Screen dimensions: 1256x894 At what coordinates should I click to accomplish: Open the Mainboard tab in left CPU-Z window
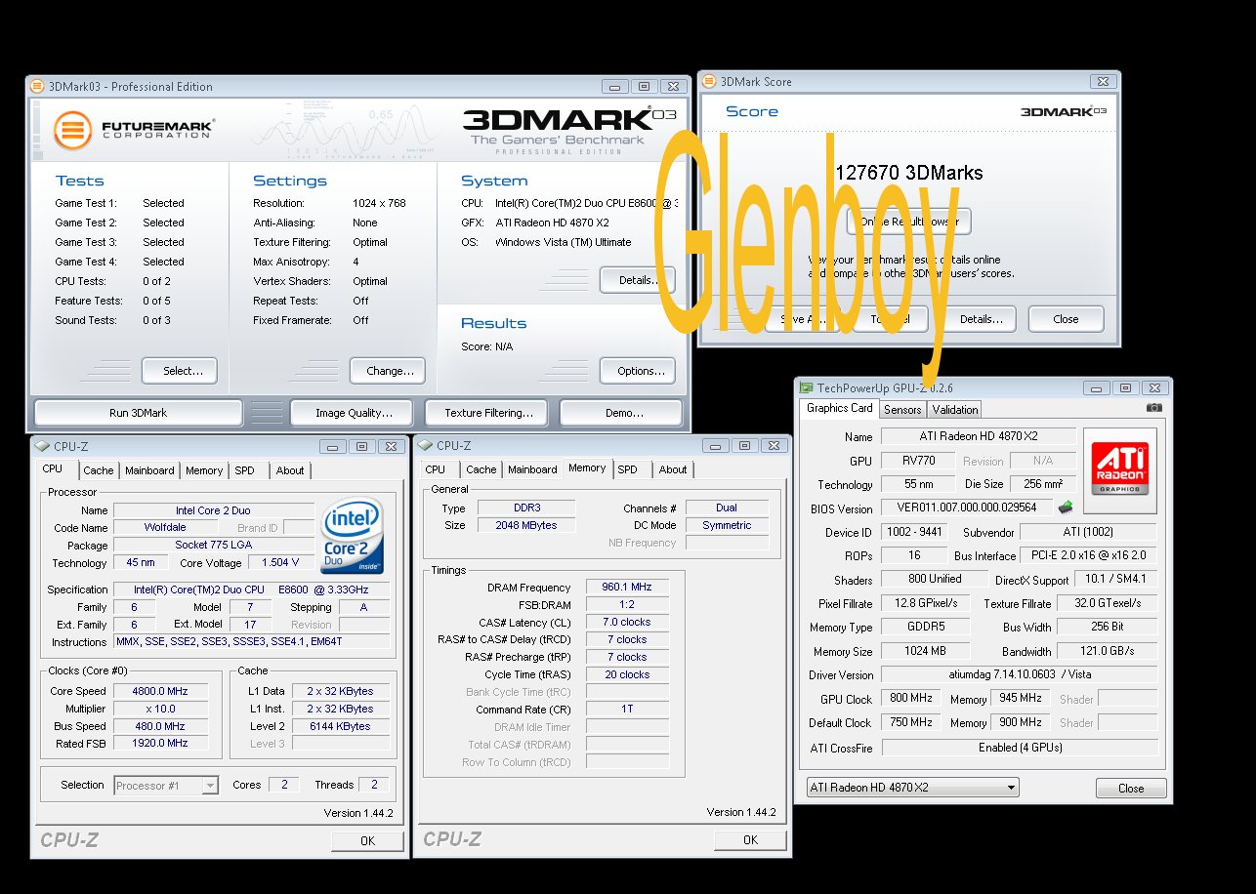click(149, 470)
